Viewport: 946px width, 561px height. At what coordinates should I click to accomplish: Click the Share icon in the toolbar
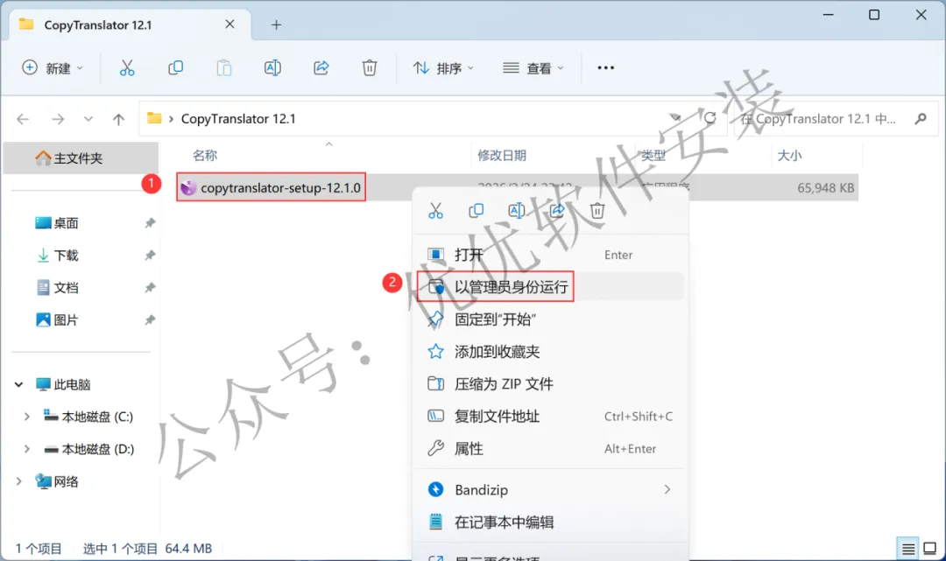pyautogui.click(x=321, y=68)
